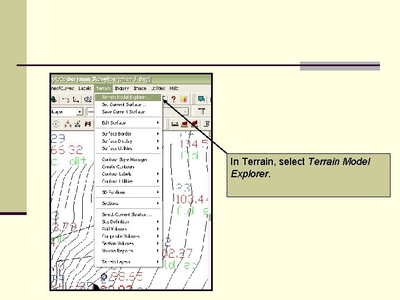
Task: Click the text style T icon
Action: click(202, 112)
